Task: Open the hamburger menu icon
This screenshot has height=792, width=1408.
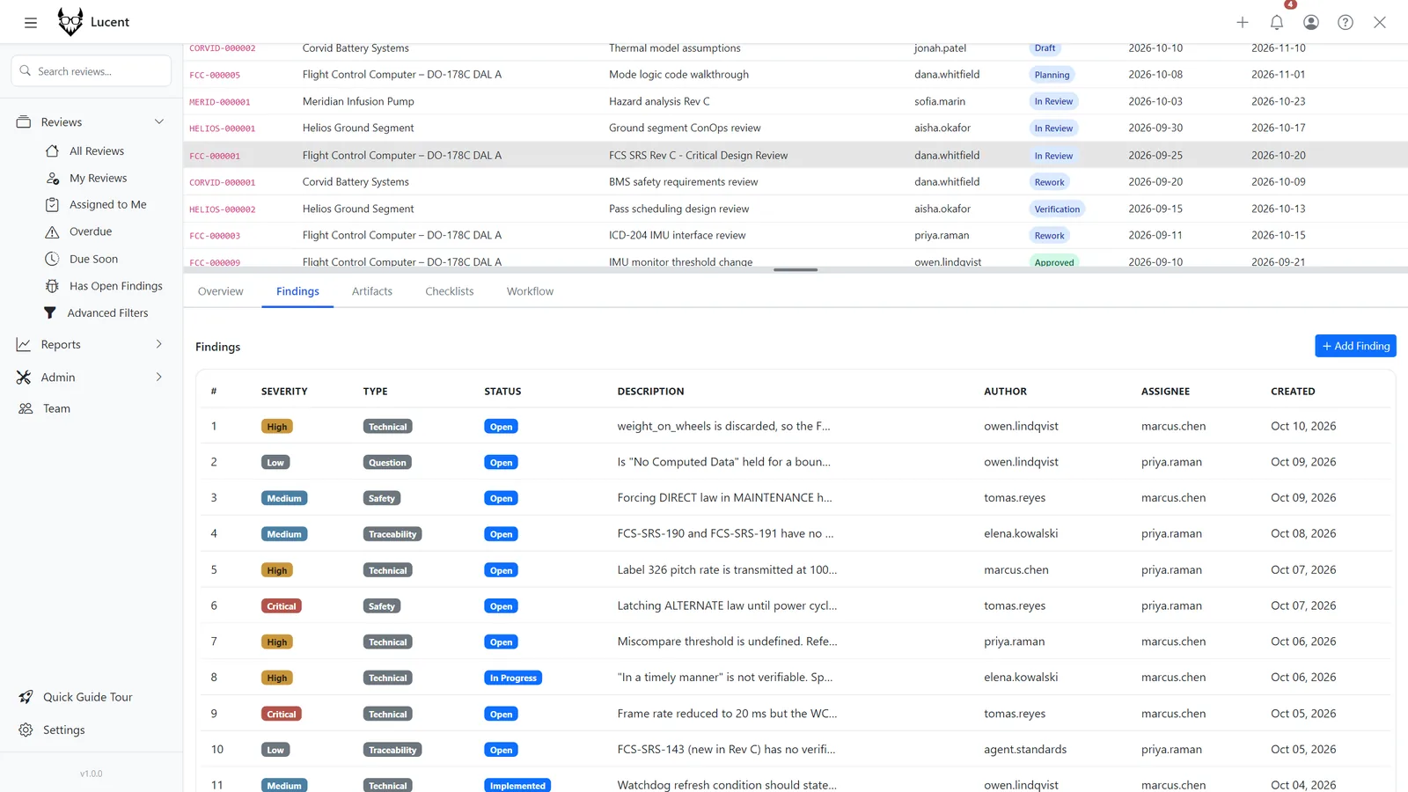Action: pos(31,23)
